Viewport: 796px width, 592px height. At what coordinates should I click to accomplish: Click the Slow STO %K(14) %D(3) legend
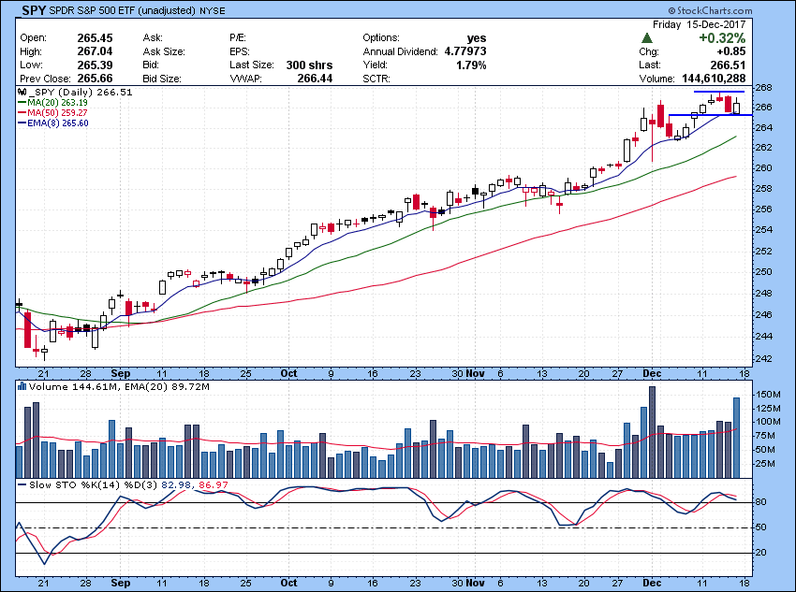[x=94, y=485]
